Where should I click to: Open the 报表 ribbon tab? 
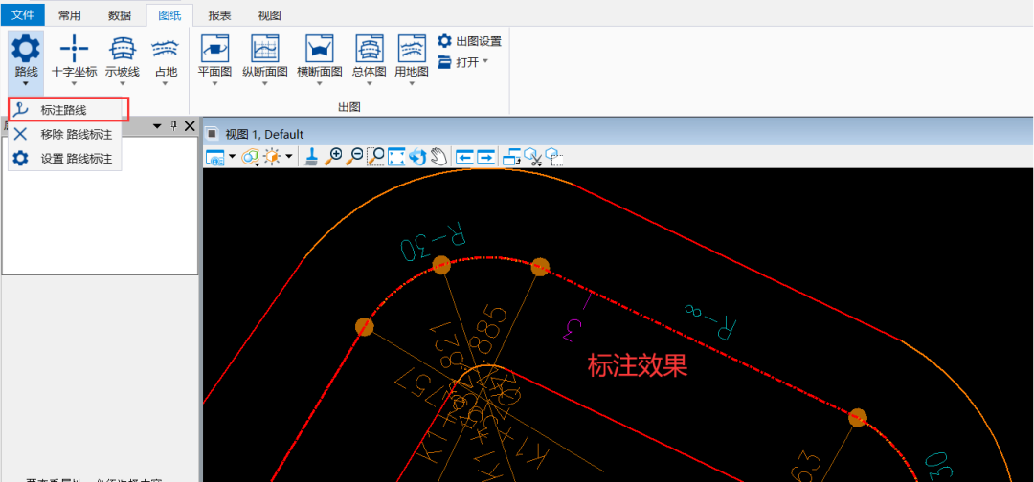[219, 15]
